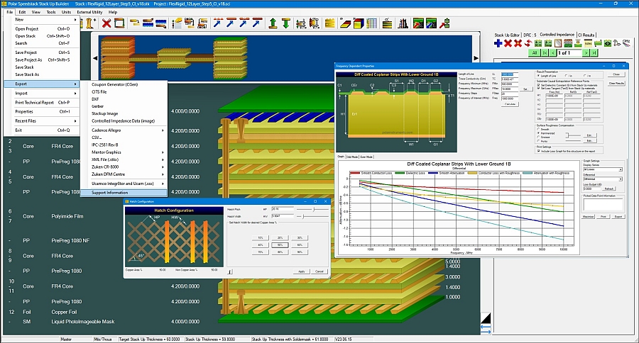This screenshot has width=639, height=343.
Task: Click Apply in Hatch Configuration dialog
Action: coord(302,271)
